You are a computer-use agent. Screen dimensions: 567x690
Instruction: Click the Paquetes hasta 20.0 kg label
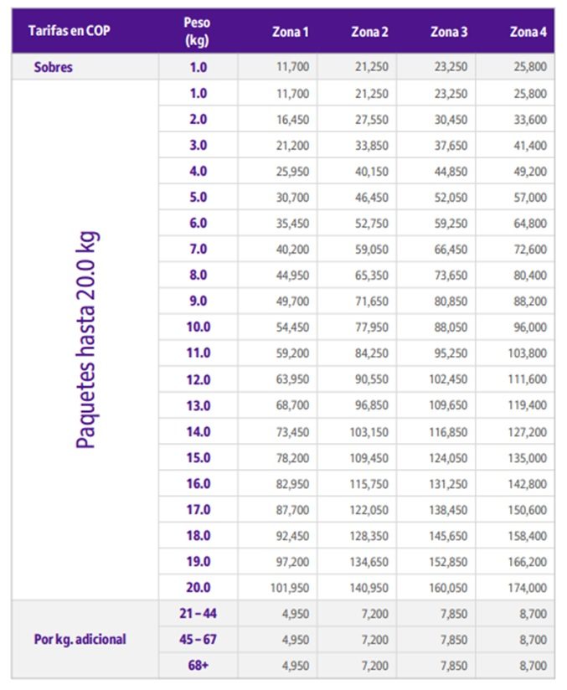click(x=85, y=339)
